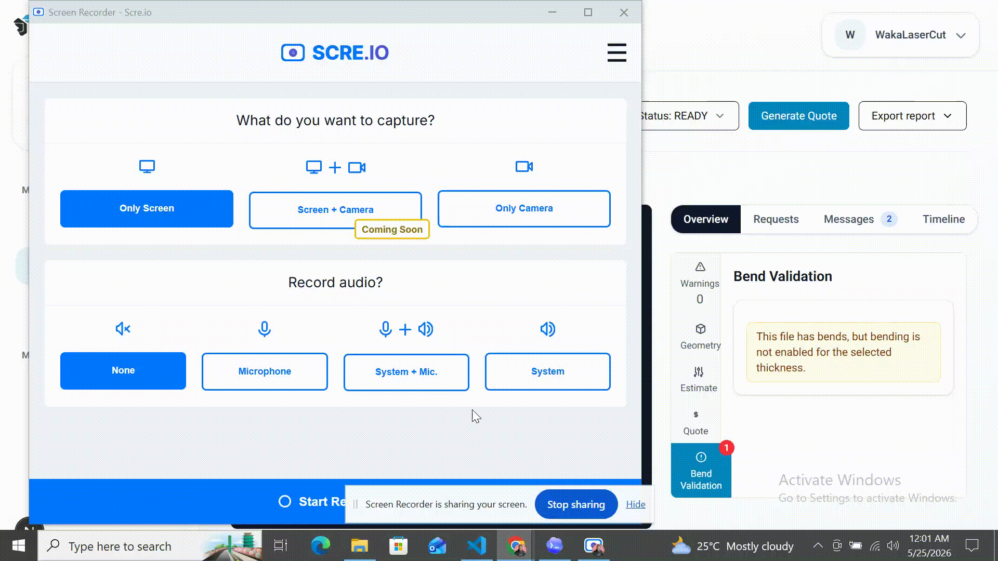Click the camera icon above Only Camera
998x561 pixels.
tap(524, 167)
